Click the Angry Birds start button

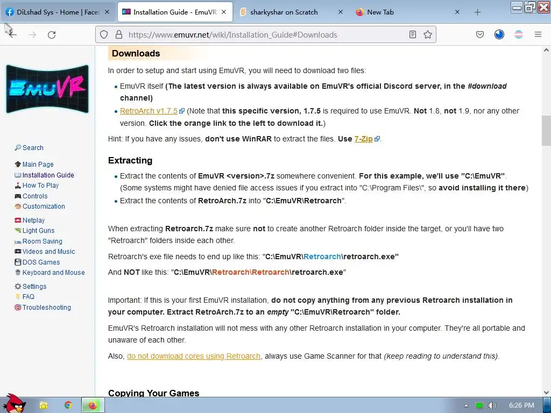14,404
